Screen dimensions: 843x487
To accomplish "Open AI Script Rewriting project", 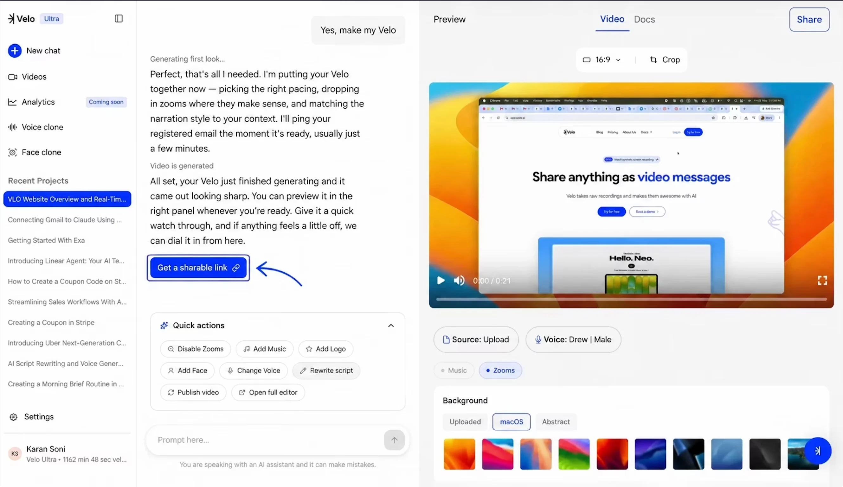I will tap(66, 364).
